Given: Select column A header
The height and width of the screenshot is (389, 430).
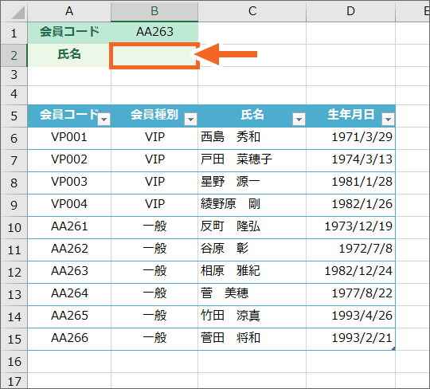Looking at the screenshot, I should coord(69,11).
